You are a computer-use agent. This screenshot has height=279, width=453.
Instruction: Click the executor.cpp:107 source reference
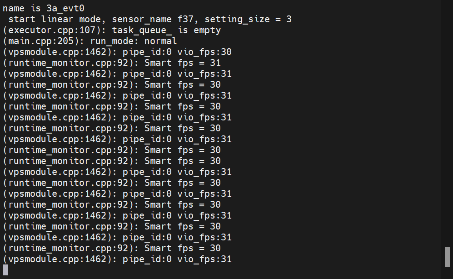pos(52,30)
